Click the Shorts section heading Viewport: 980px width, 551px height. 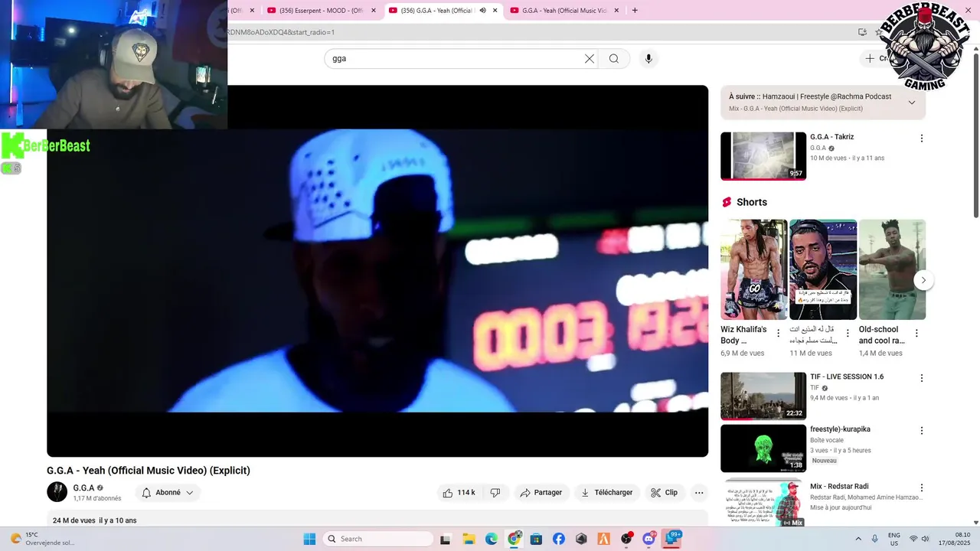(751, 202)
